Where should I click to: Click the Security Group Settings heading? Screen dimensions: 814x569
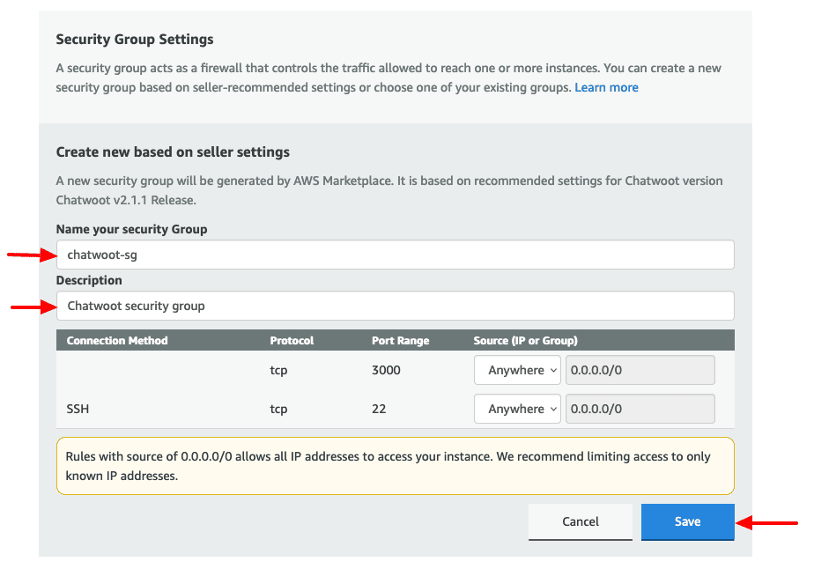pos(135,40)
